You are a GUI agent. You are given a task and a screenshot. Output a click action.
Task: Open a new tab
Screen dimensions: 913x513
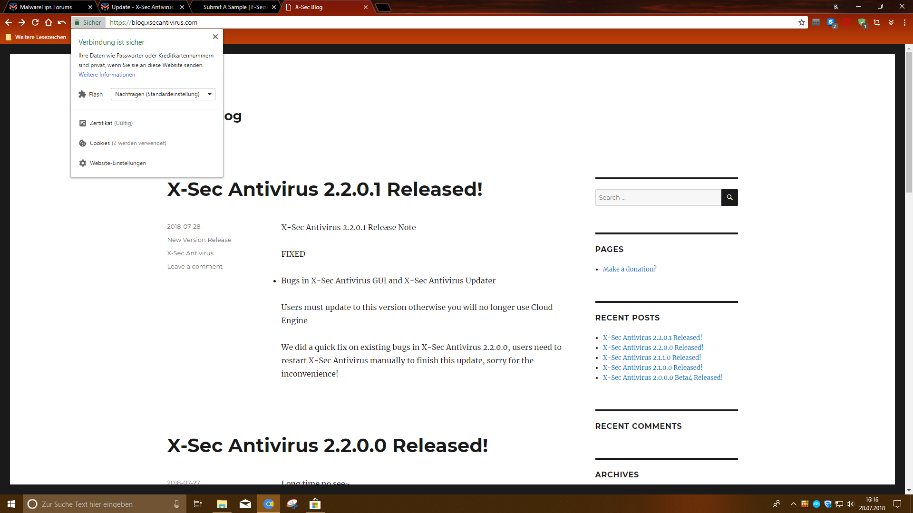383,7
